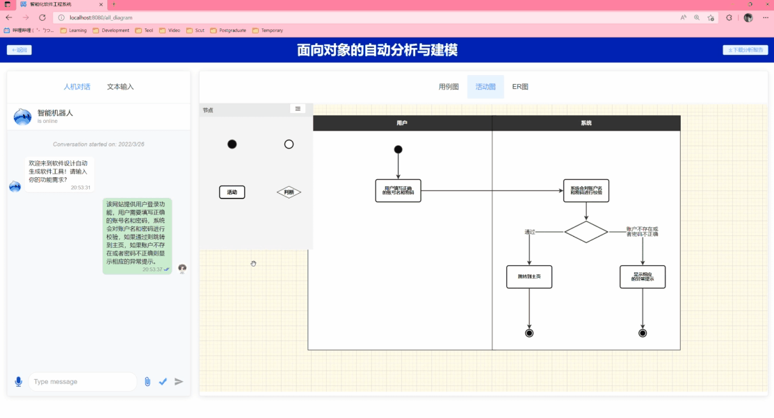
Task: Click the blue checkmark icon beside message box
Action: (x=163, y=381)
